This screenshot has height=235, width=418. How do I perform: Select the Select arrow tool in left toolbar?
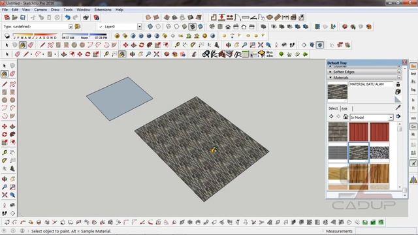[x=5, y=66]
